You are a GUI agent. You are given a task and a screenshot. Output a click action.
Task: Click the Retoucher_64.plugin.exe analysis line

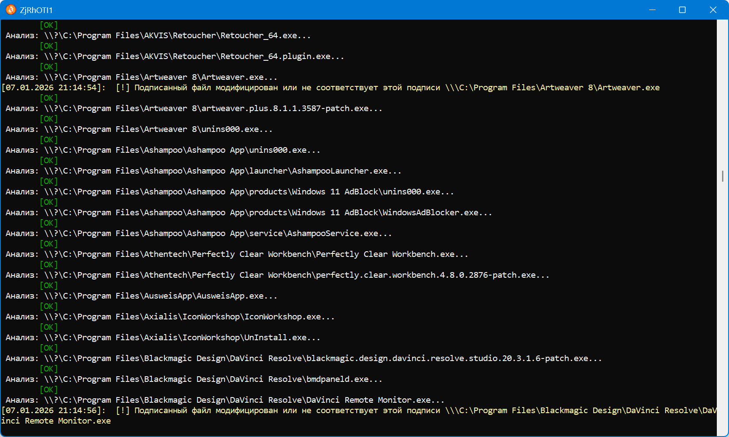pyautogui.click(x=174, y=56)
